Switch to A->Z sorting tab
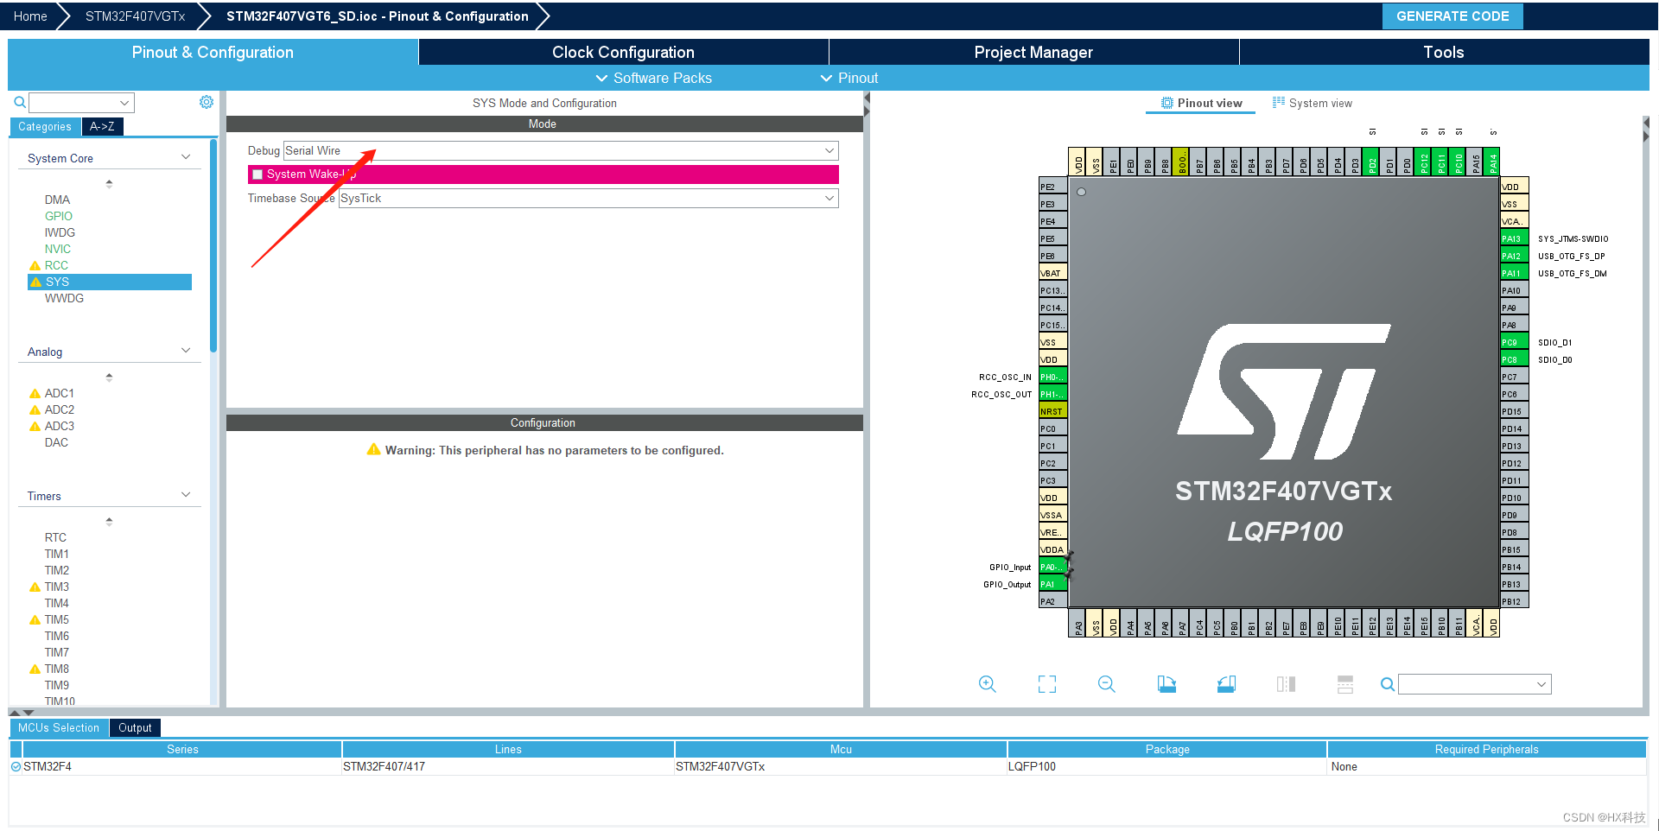1659x831 pixels. click(102, 126)
